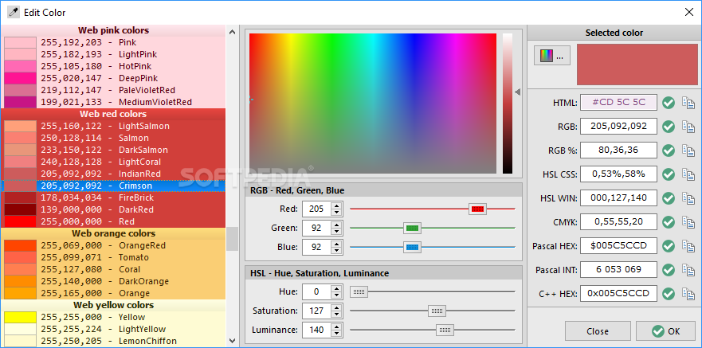Copy the HSL WIN value using its icon
Viewport: 702px width, 348px height.
pos(688,198)
